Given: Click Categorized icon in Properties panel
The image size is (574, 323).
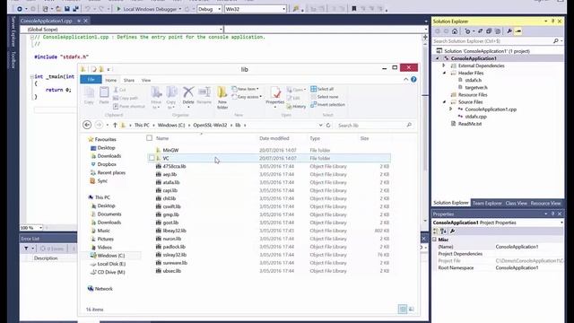Looking at the screenshot, I should click(435, 231).
